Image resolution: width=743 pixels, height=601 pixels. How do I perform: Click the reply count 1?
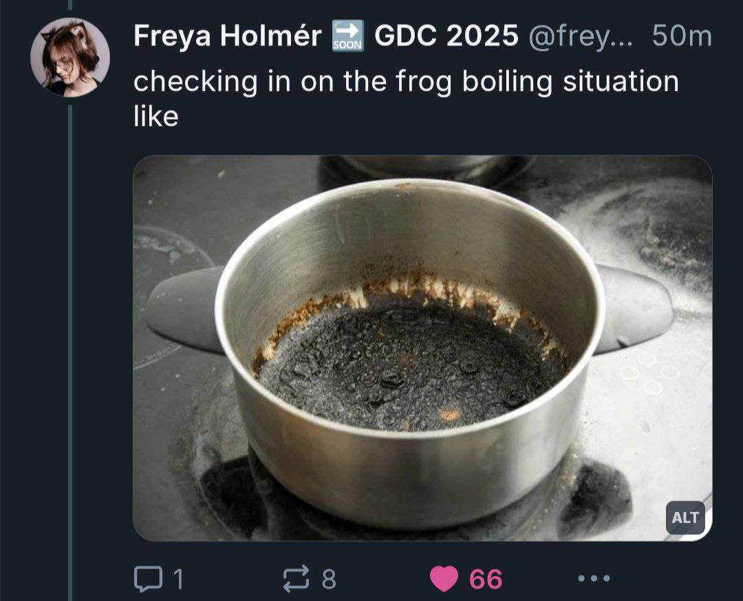pos(177,579)
